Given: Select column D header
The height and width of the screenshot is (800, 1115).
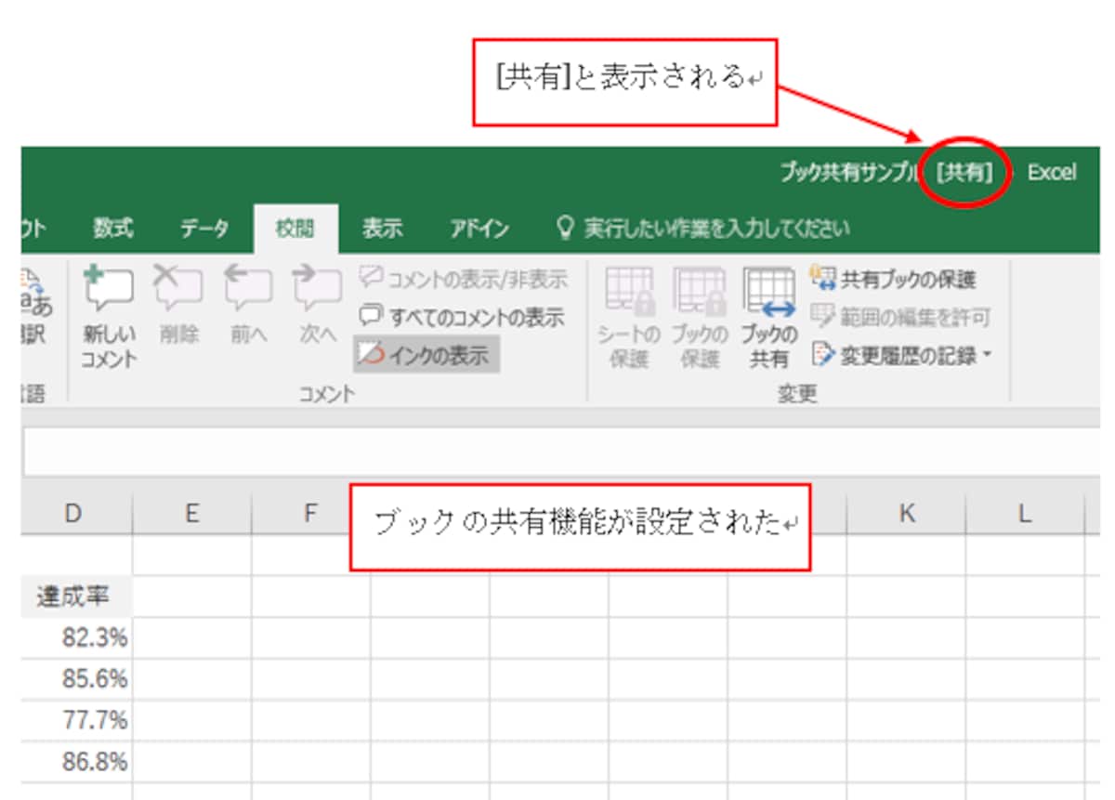Looking at the screenshot, I should (74, 513).
